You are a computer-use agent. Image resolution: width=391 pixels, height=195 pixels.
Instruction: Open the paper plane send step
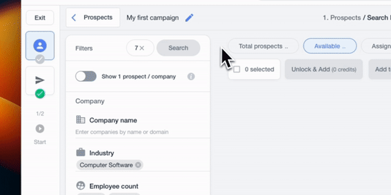[40, 80]
